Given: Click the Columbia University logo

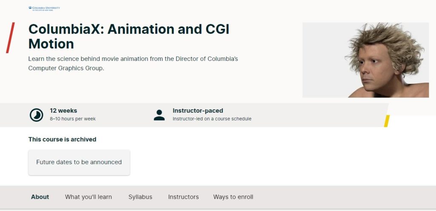Looking at the screenshot, I should (44, 8).
